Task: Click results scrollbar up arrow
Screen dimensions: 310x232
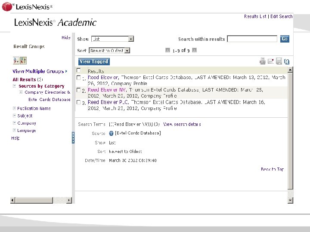Action: 290,70
